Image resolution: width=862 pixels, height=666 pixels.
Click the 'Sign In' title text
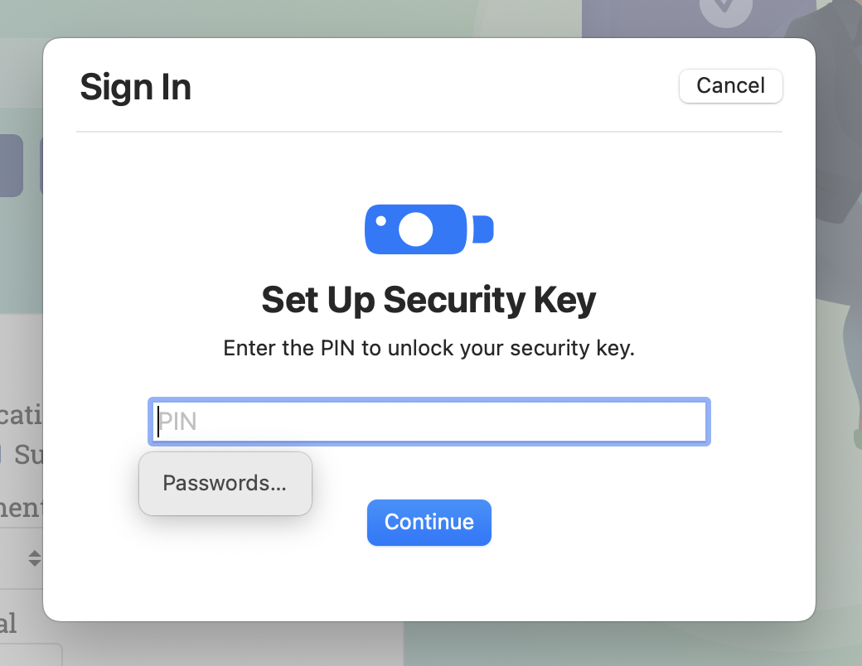[x=135, y=86]
